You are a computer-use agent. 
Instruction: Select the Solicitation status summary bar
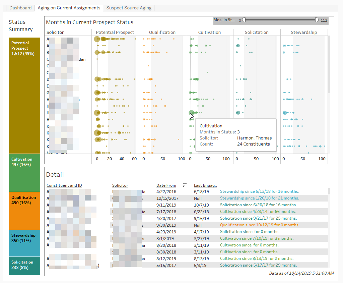click(24, 265)
